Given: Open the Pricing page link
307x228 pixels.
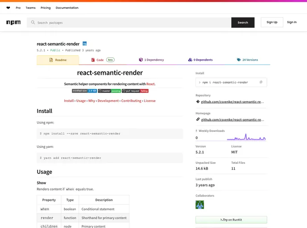Looking at the screenshot, I should pyautogui.click(x=46, y=8).
